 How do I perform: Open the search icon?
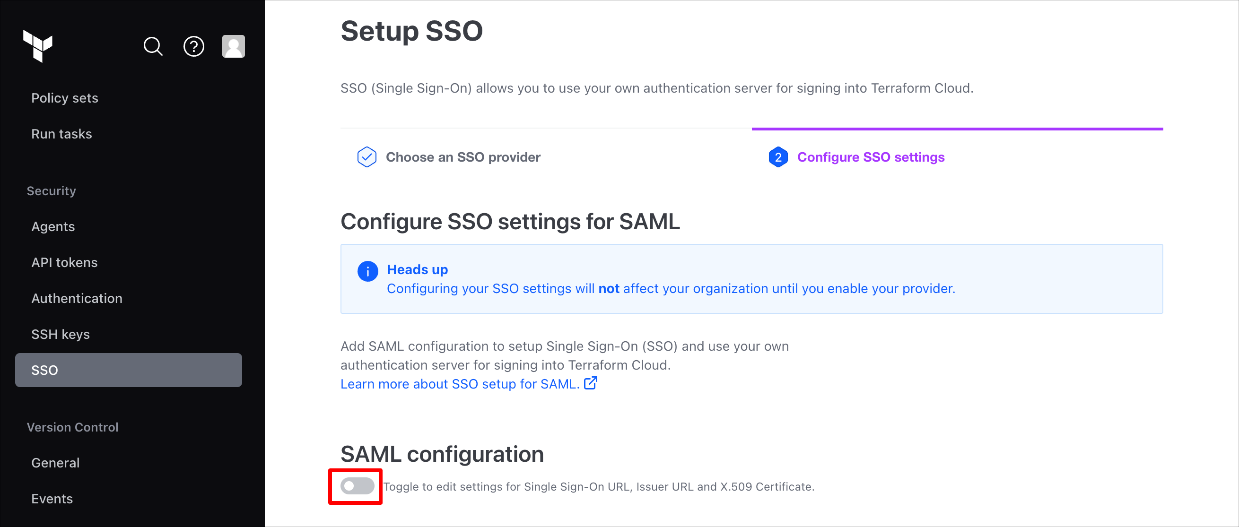tap(153, 47)
